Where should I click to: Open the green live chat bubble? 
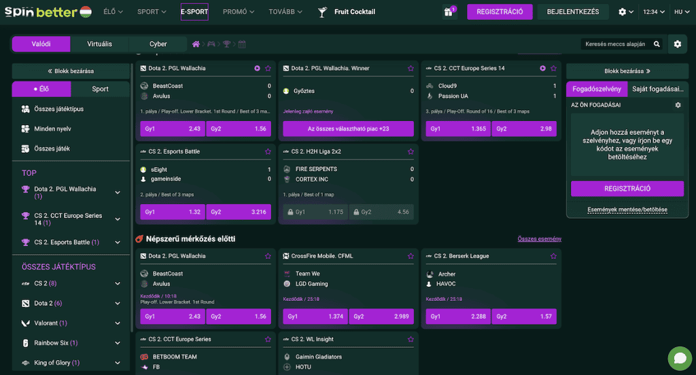(679, 358)
